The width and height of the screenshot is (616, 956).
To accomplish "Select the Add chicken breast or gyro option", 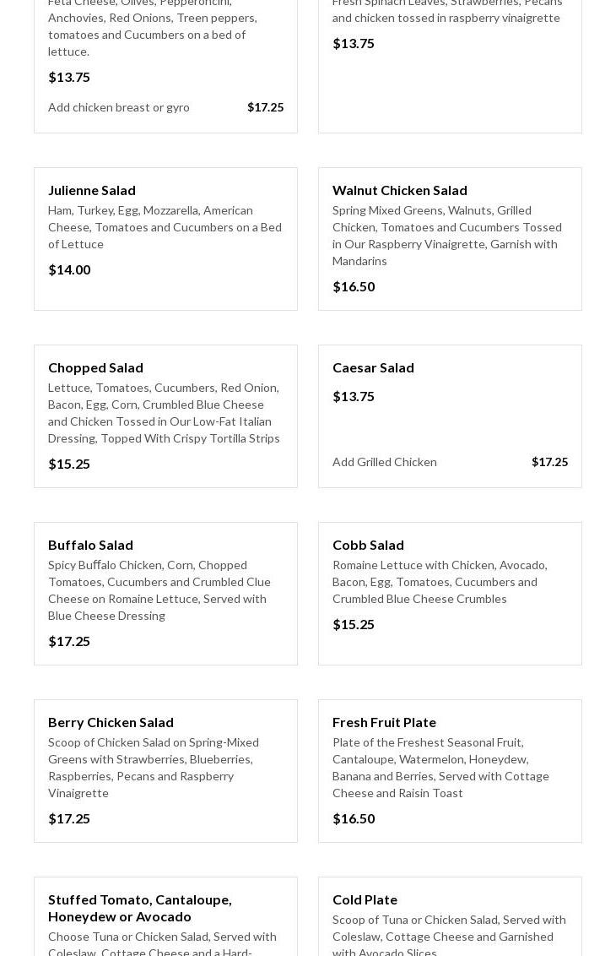I will (119, 107).
